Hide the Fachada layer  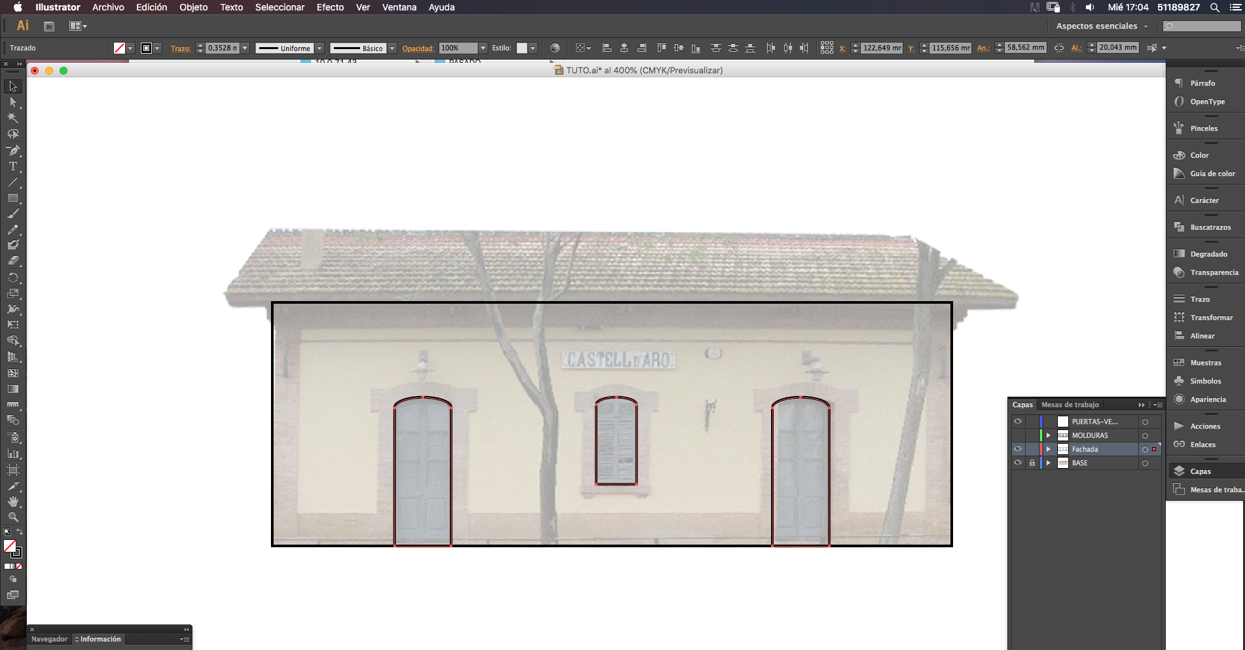[x=1018, y=449]
